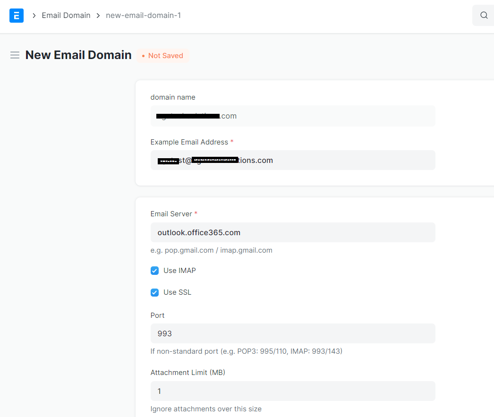Uncheck the Use IMAP checkbox

click(154, 271)
